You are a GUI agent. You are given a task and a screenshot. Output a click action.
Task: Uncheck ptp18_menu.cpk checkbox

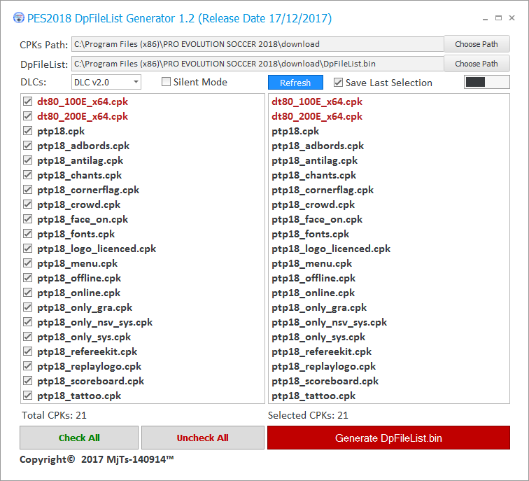(28, 263)
